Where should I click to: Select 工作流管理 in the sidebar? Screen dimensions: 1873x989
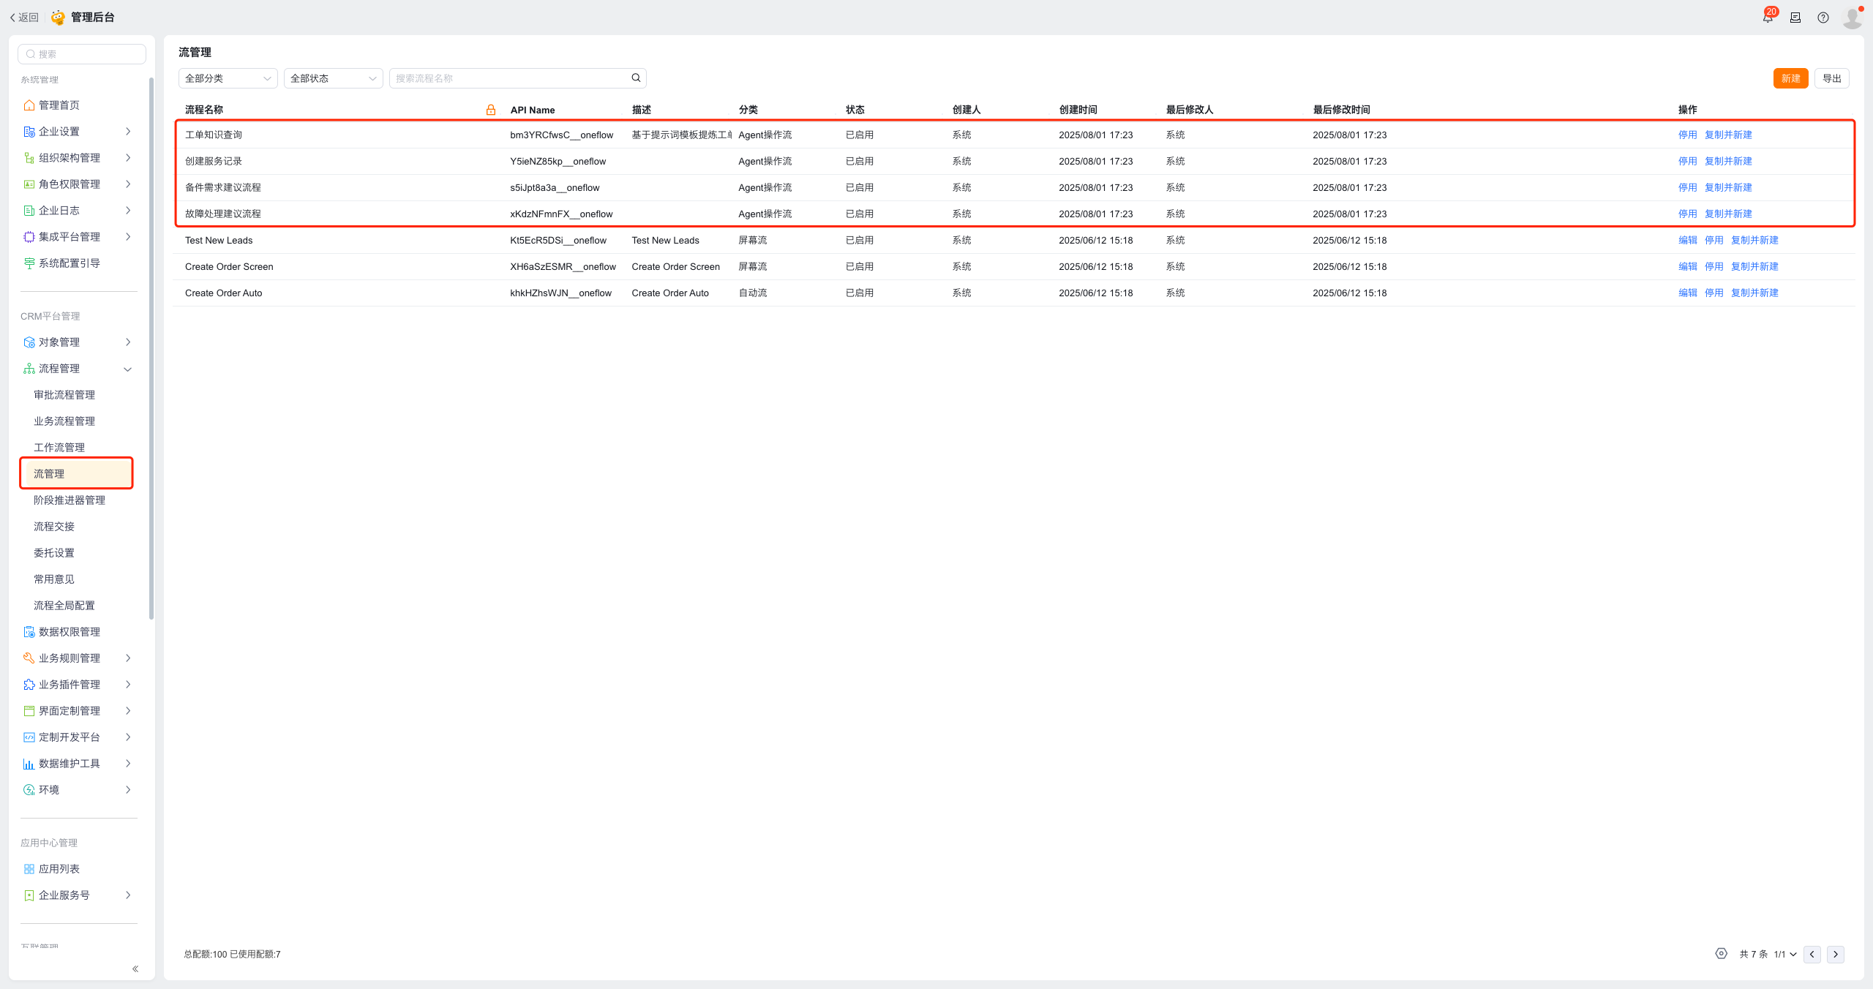[59, 448]
